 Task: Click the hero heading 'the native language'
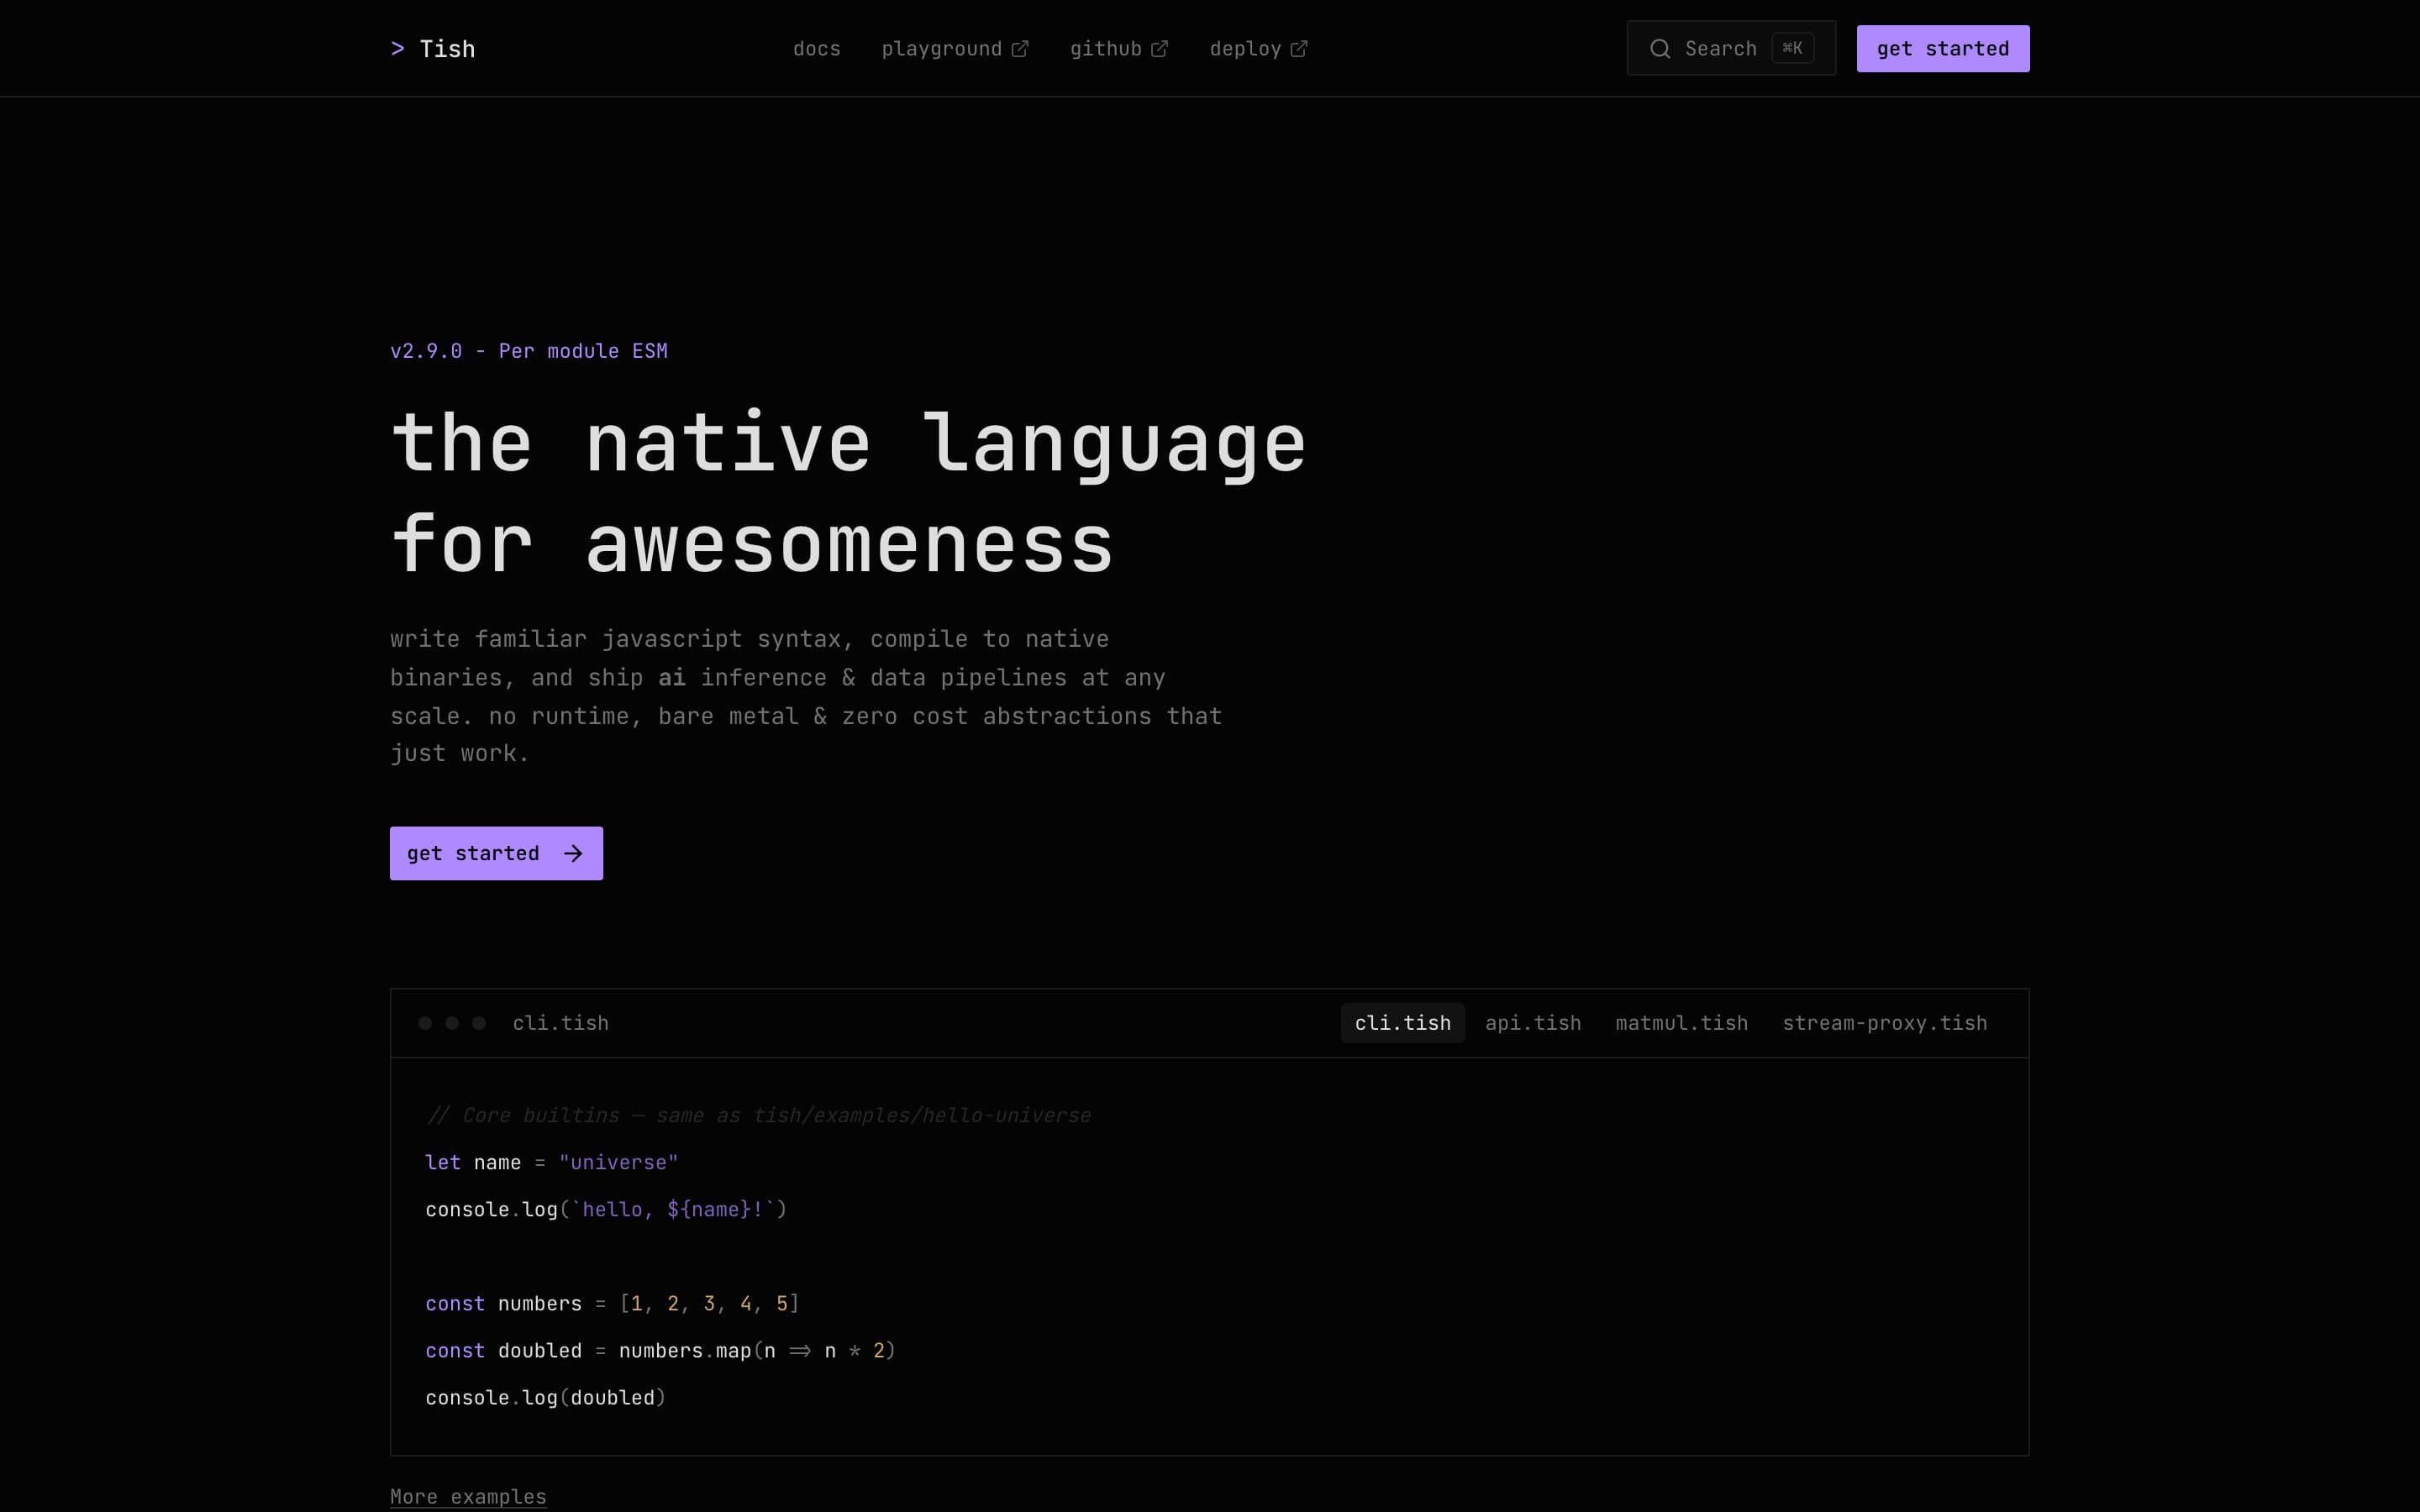pos(848,444)
